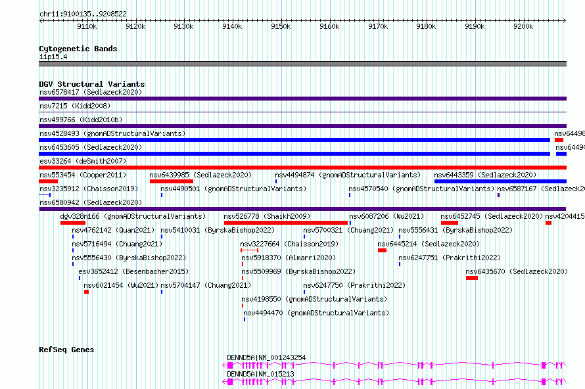Viewport: 585px width, 389px height.
Task: Open nsv6087206 (Wu2021) variant label
Action: point(386,216)
